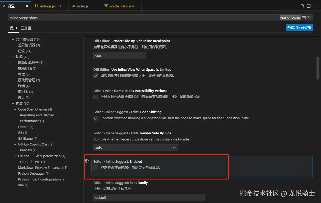Enable the Inline Suggest Enabled checkbox

pyautogui.click(x=96, y=168)
